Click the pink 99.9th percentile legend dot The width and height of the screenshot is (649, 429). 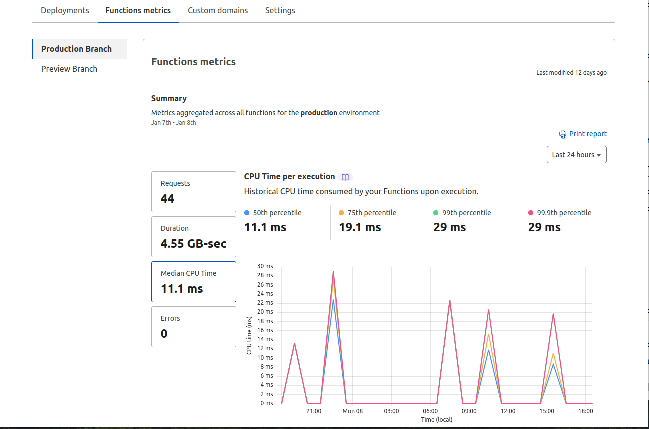(x=530, y=212)
